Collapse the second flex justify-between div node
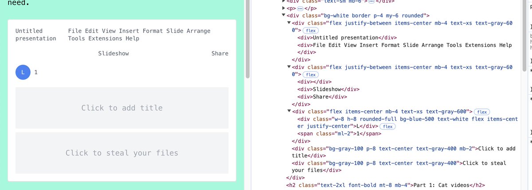 pyautogui.click(x=289, y=67)
